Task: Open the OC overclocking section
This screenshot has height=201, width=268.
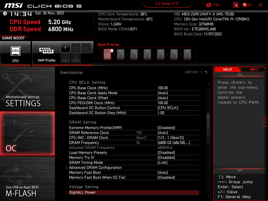Action: pos(27,134)
